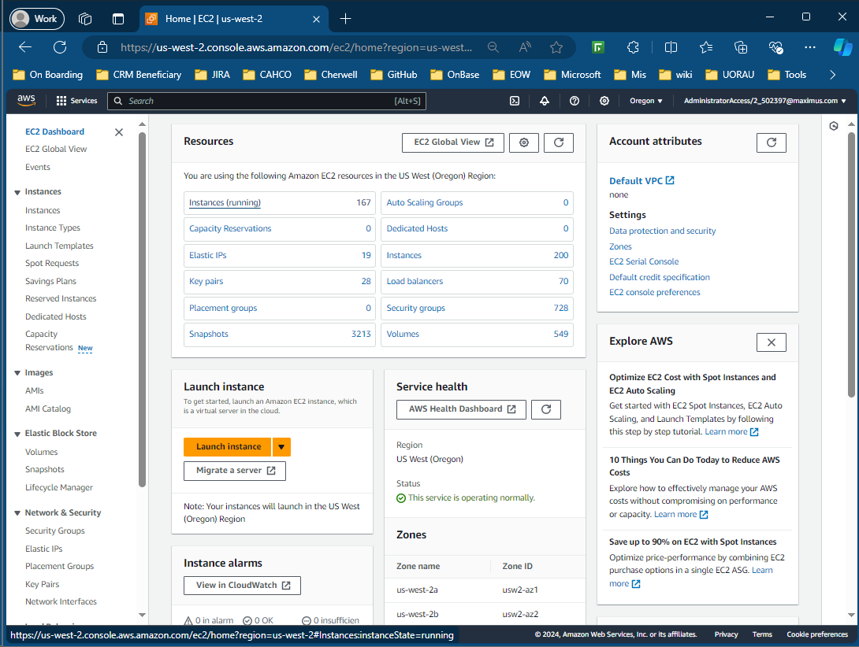Image resolution: width=859 pixels, height=647 pixels.
Task: Add page to favorites star
Action: click(556, 48)
